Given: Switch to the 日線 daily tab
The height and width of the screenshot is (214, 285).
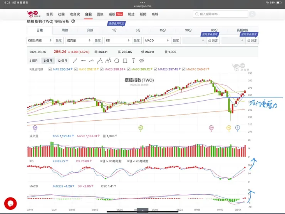Looking at the screenshot, I should click(x=40, y=30).
